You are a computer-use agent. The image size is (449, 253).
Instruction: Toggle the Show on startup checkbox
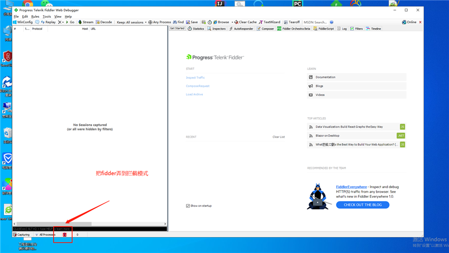pyautogui.click(x=188, y=206)
